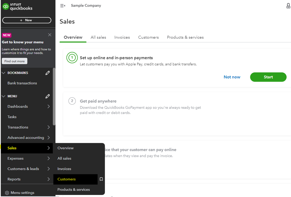Collapse the BOOKMARKS section
The height and width of the screenshot is (197, 291).
tap(3, 73)
